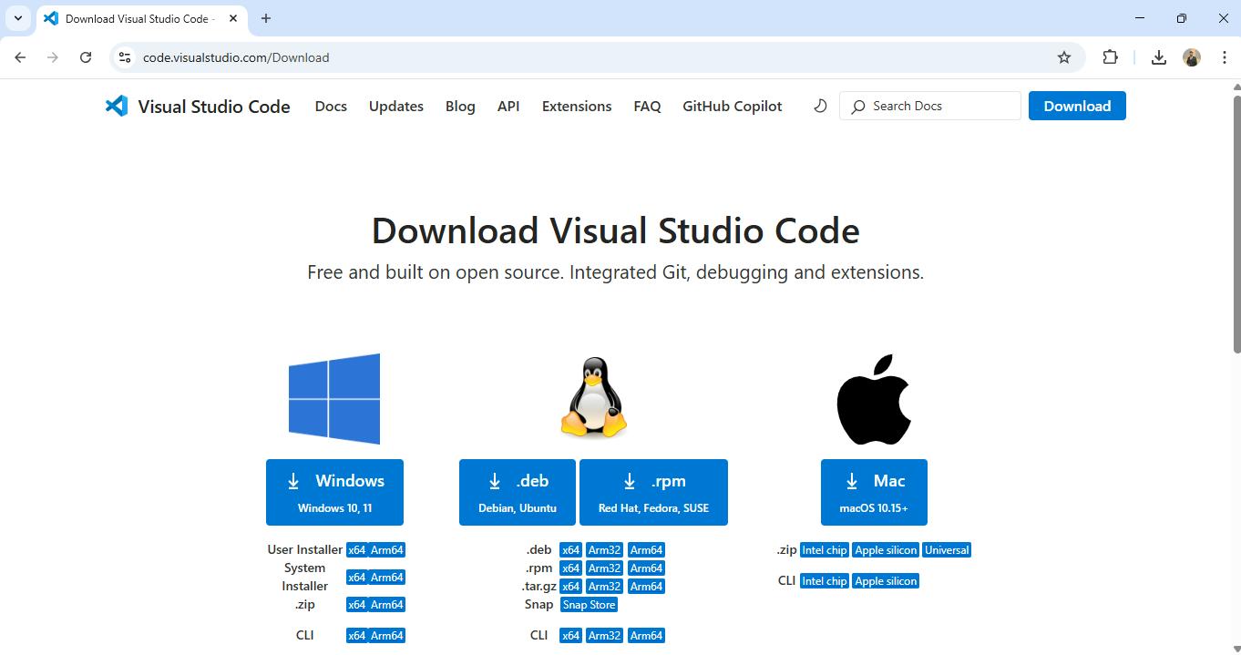Open the browser Extensions puzzle icon
Viewport: 1241px width, 655px height.
pos(1110,57)
